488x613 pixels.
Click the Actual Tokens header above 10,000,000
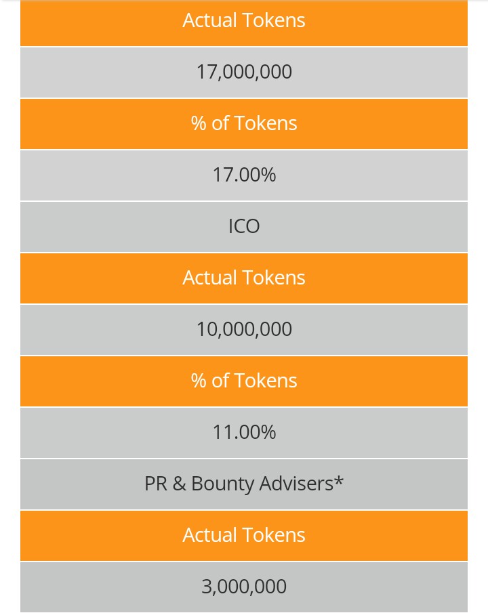pos(244,278)
